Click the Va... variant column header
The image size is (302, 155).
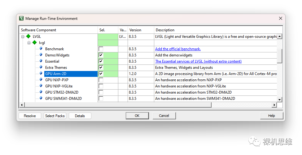(123, 30)
